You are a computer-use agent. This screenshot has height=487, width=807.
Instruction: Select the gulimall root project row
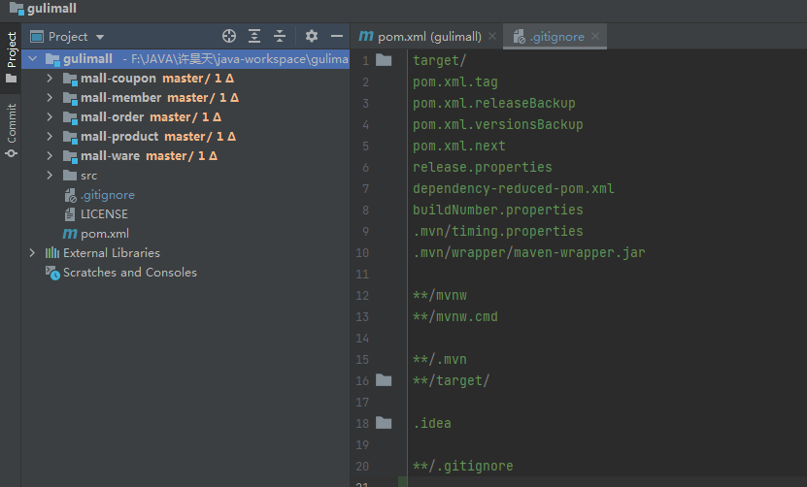185,59
